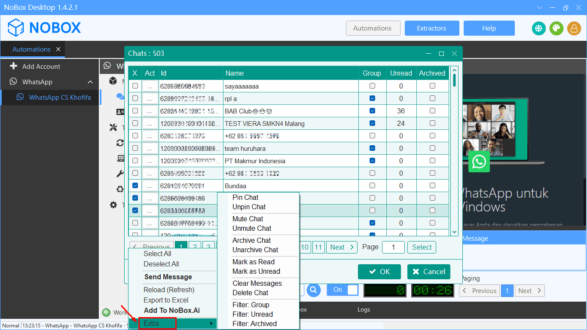Viewport: 587px width, 330px height.
Task: Uncheck the selection checkbox for Bundaa
Action: (135, 186)
